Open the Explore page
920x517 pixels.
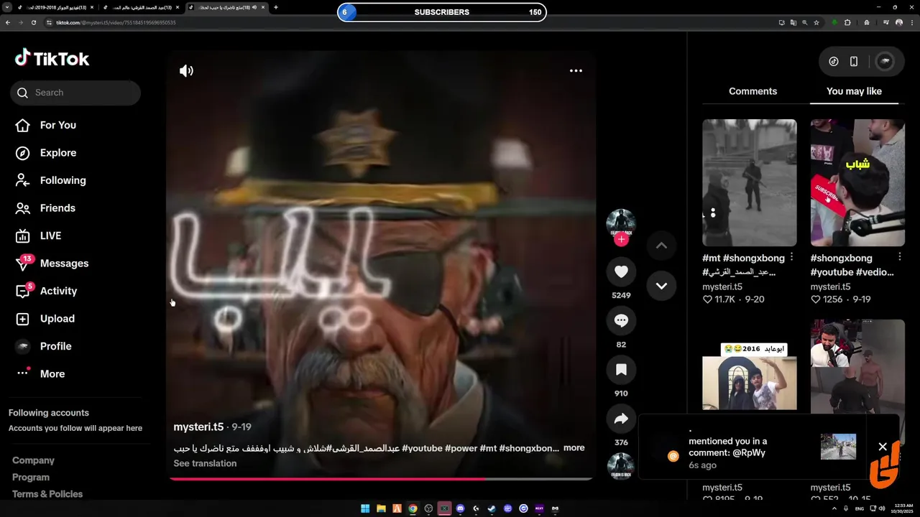pos(46,153)
